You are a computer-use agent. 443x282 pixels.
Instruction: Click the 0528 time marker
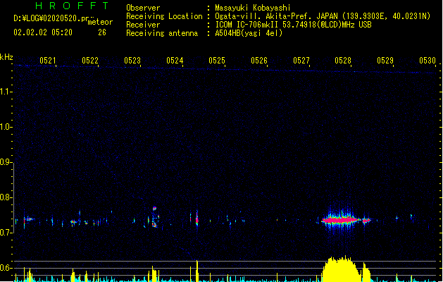(343, 61)
